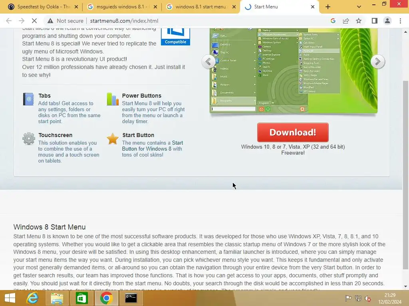The width and height of the screenshot is (409, 306).
Task: Click the Chrome icon in the taskbar
Action: pos(106,298)
